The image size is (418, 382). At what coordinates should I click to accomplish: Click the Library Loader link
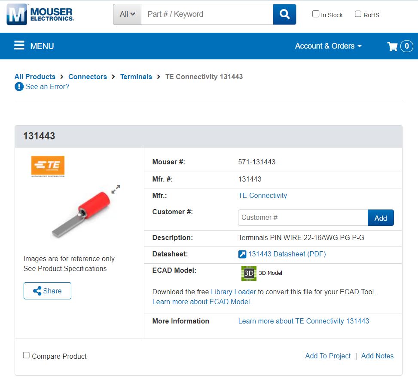pyautogui.click(x=233, y=292)
